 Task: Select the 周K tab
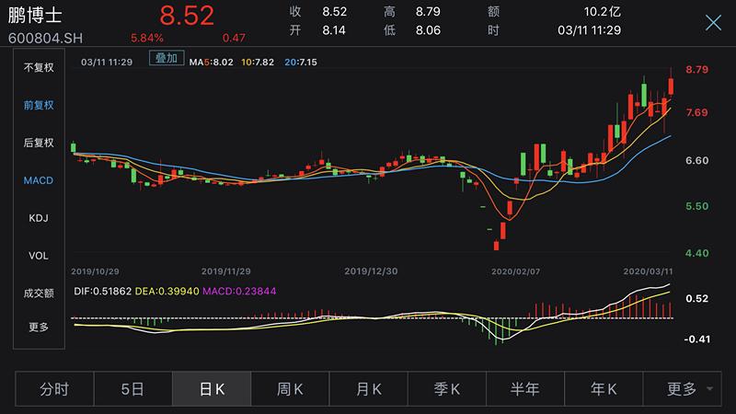click(x=290, y=388)
